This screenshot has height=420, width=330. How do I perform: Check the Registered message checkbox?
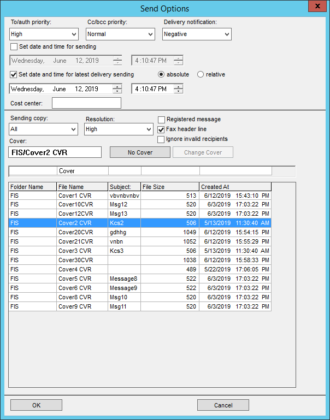click(161, 120)
